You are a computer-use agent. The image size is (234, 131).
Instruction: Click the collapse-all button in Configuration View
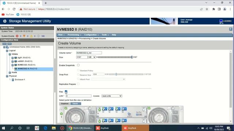click(4, 44)
